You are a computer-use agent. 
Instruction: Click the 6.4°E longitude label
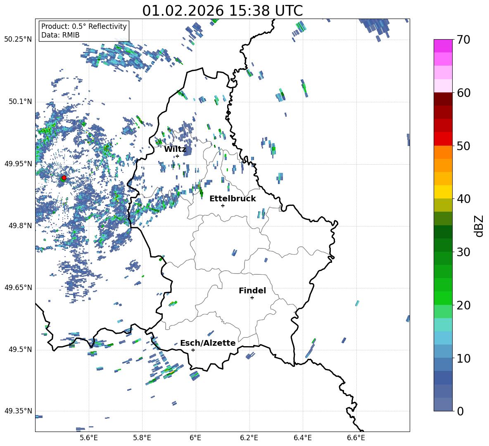[x=302, y=438]
